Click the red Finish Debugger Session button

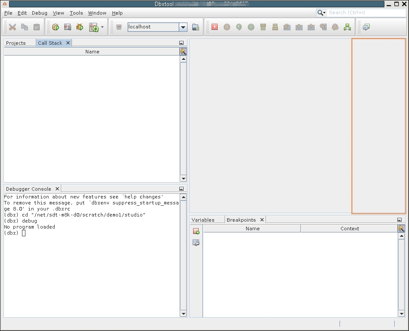click(x=215, y=27)
